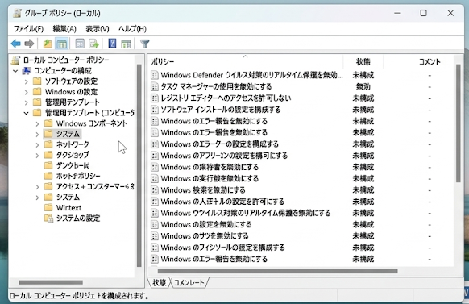Click the Filter funnel toolbar icon
The image size is (469, 304).
tap(145, 44)
